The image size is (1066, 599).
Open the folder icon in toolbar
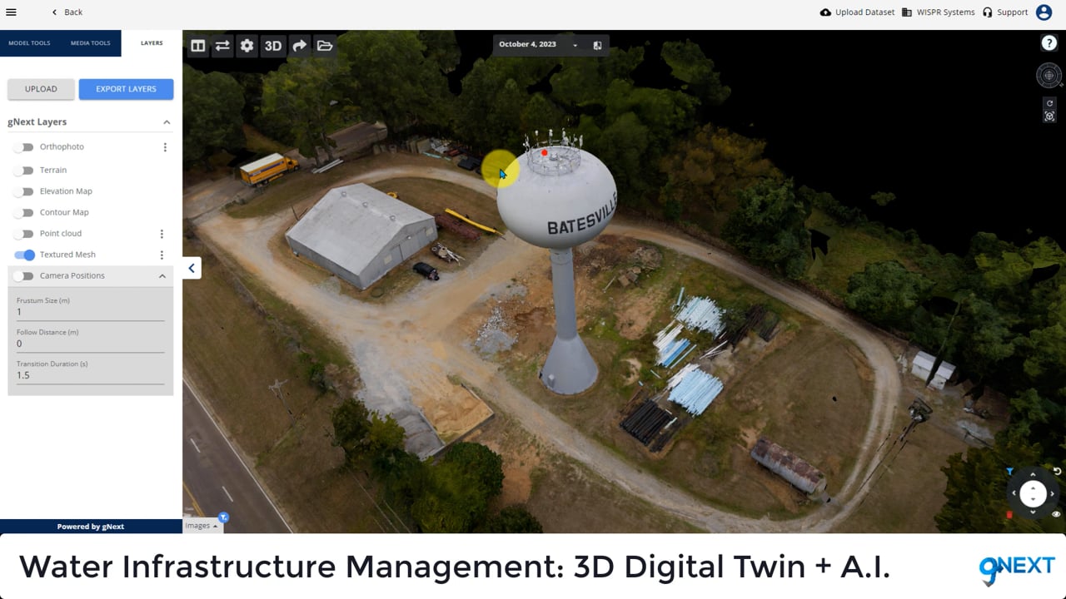325,46
